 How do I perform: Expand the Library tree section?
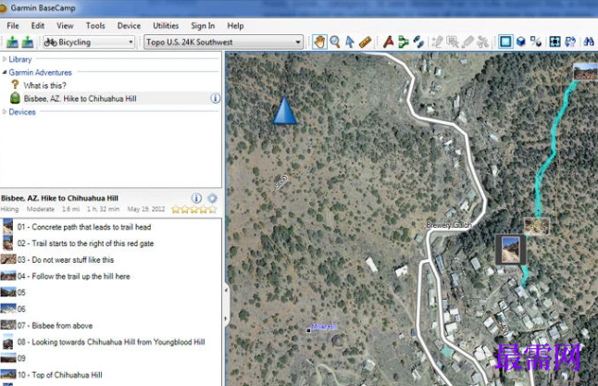click(5, 59)
